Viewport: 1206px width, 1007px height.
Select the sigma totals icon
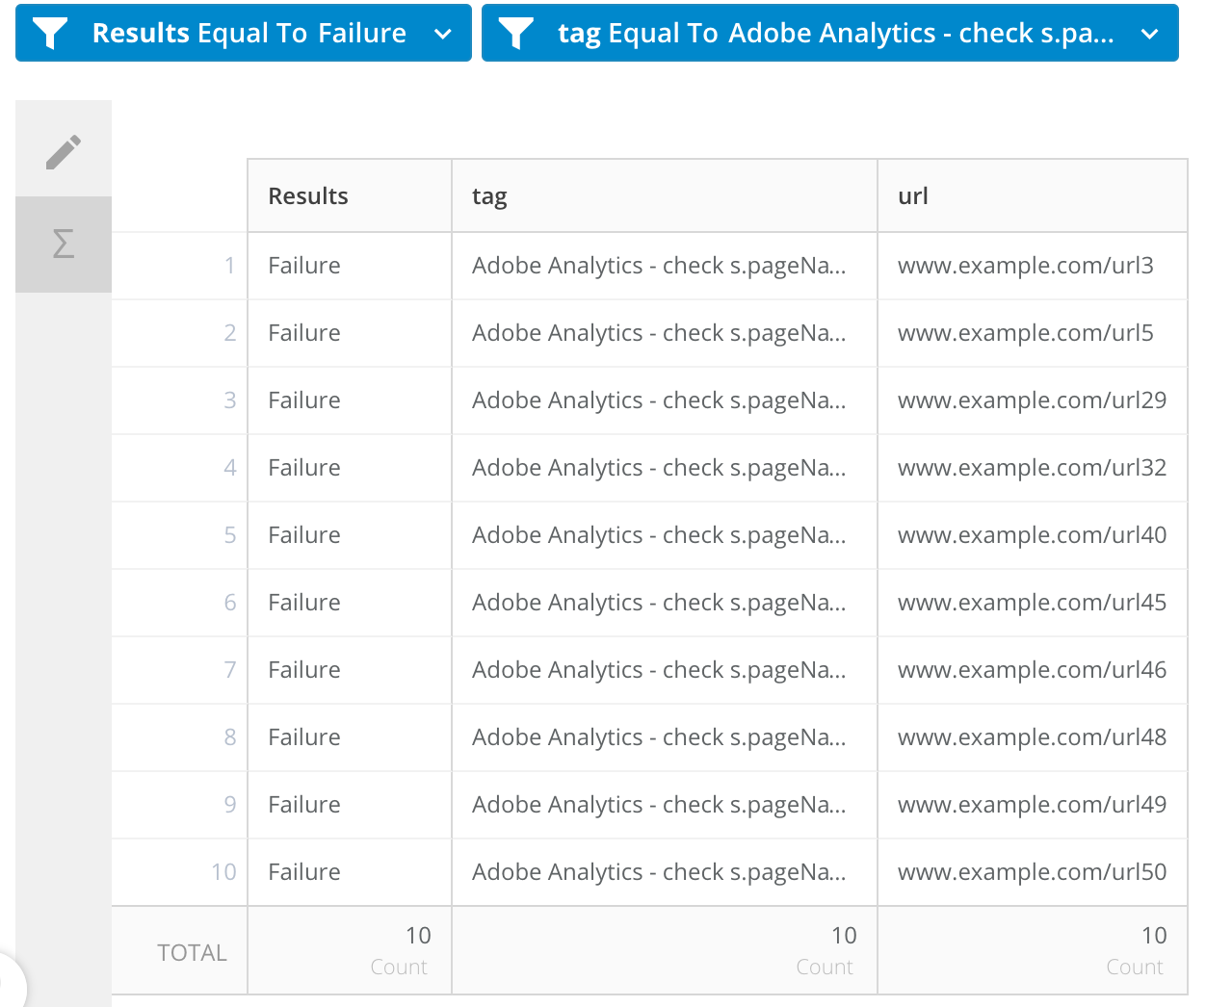(x=64, y=244)
